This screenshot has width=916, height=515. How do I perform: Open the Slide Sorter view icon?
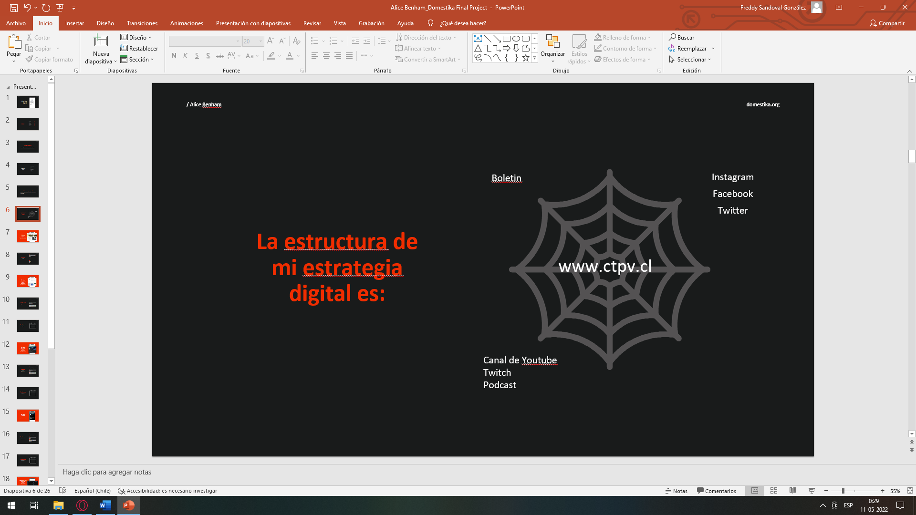774,491
